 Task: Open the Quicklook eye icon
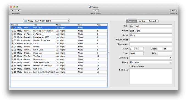[x=173, y=11]
